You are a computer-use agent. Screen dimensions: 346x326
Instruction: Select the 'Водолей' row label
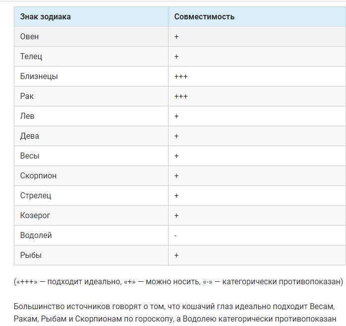pyautogui.click(x=36, y=236)
